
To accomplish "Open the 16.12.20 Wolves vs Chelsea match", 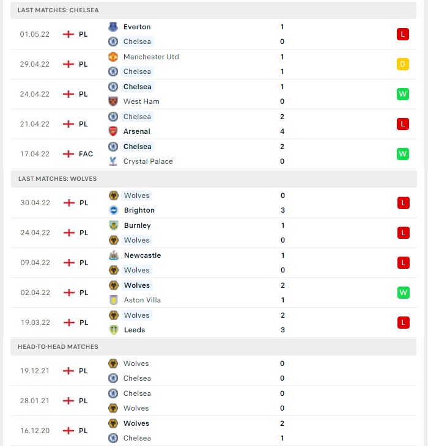I will (x=213, y=431).
